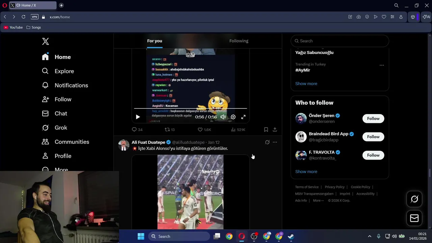This screenshot has height=243, width=432.
Task: Open the Opera AI button
Action: click(x=426, y=17)
